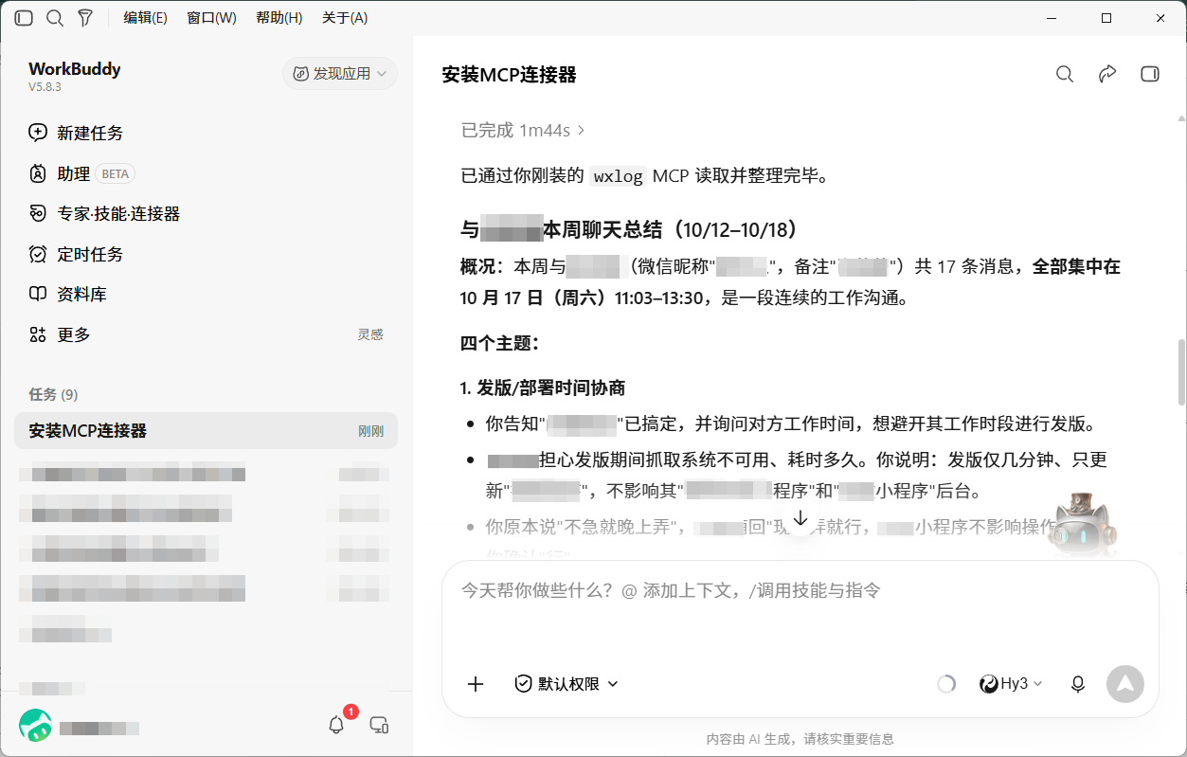1187x757 pixels.
Task: Open the Hy3 model selector
Action: [x=1011, y=684]
